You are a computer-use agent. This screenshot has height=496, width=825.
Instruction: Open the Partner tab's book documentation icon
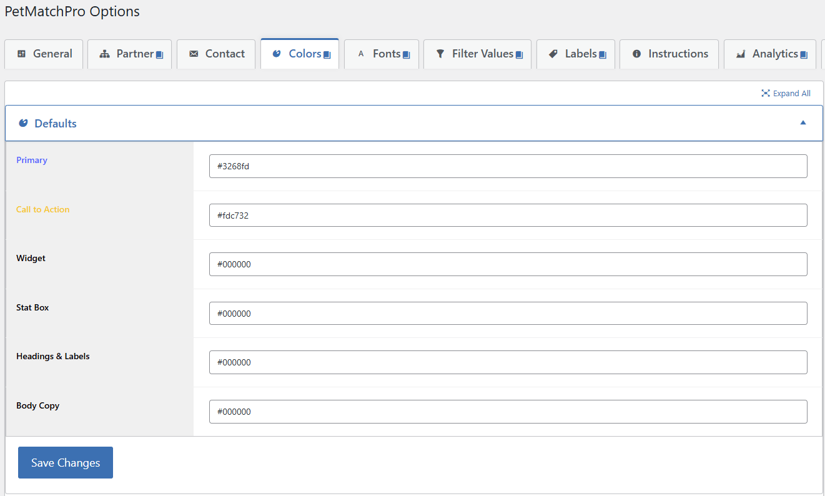coord(160,55)
